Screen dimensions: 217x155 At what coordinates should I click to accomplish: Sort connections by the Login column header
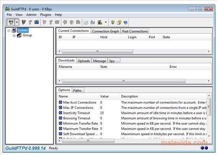click(x=137, y=37)
